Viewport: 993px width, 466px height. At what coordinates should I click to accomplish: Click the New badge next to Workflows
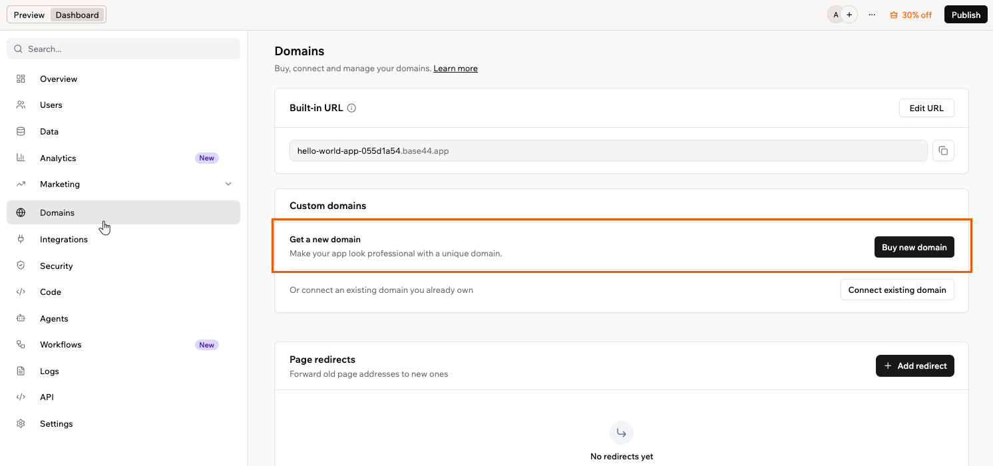click(x=207, y=345)
